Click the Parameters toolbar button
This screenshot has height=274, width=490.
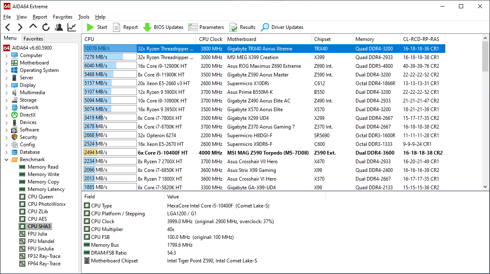coord(206,27)
